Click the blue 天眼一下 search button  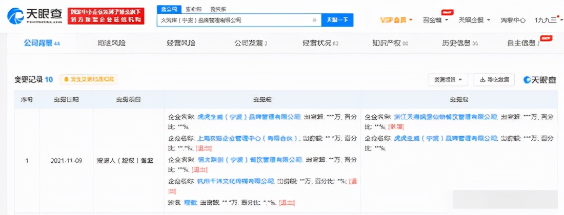337,20
